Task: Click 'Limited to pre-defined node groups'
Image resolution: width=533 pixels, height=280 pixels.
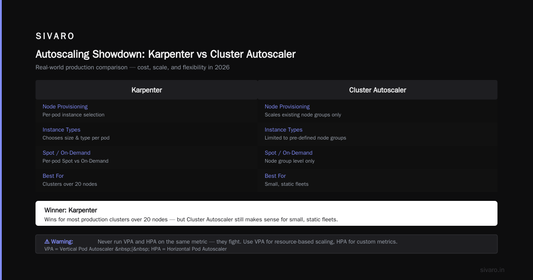Action: click(306, 138)
